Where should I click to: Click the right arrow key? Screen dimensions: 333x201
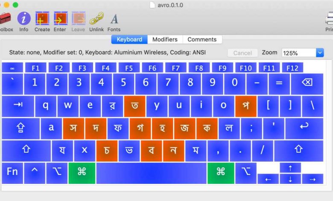(313, 179)
